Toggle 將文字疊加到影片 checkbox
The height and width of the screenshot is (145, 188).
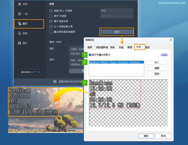click(90, 55)
